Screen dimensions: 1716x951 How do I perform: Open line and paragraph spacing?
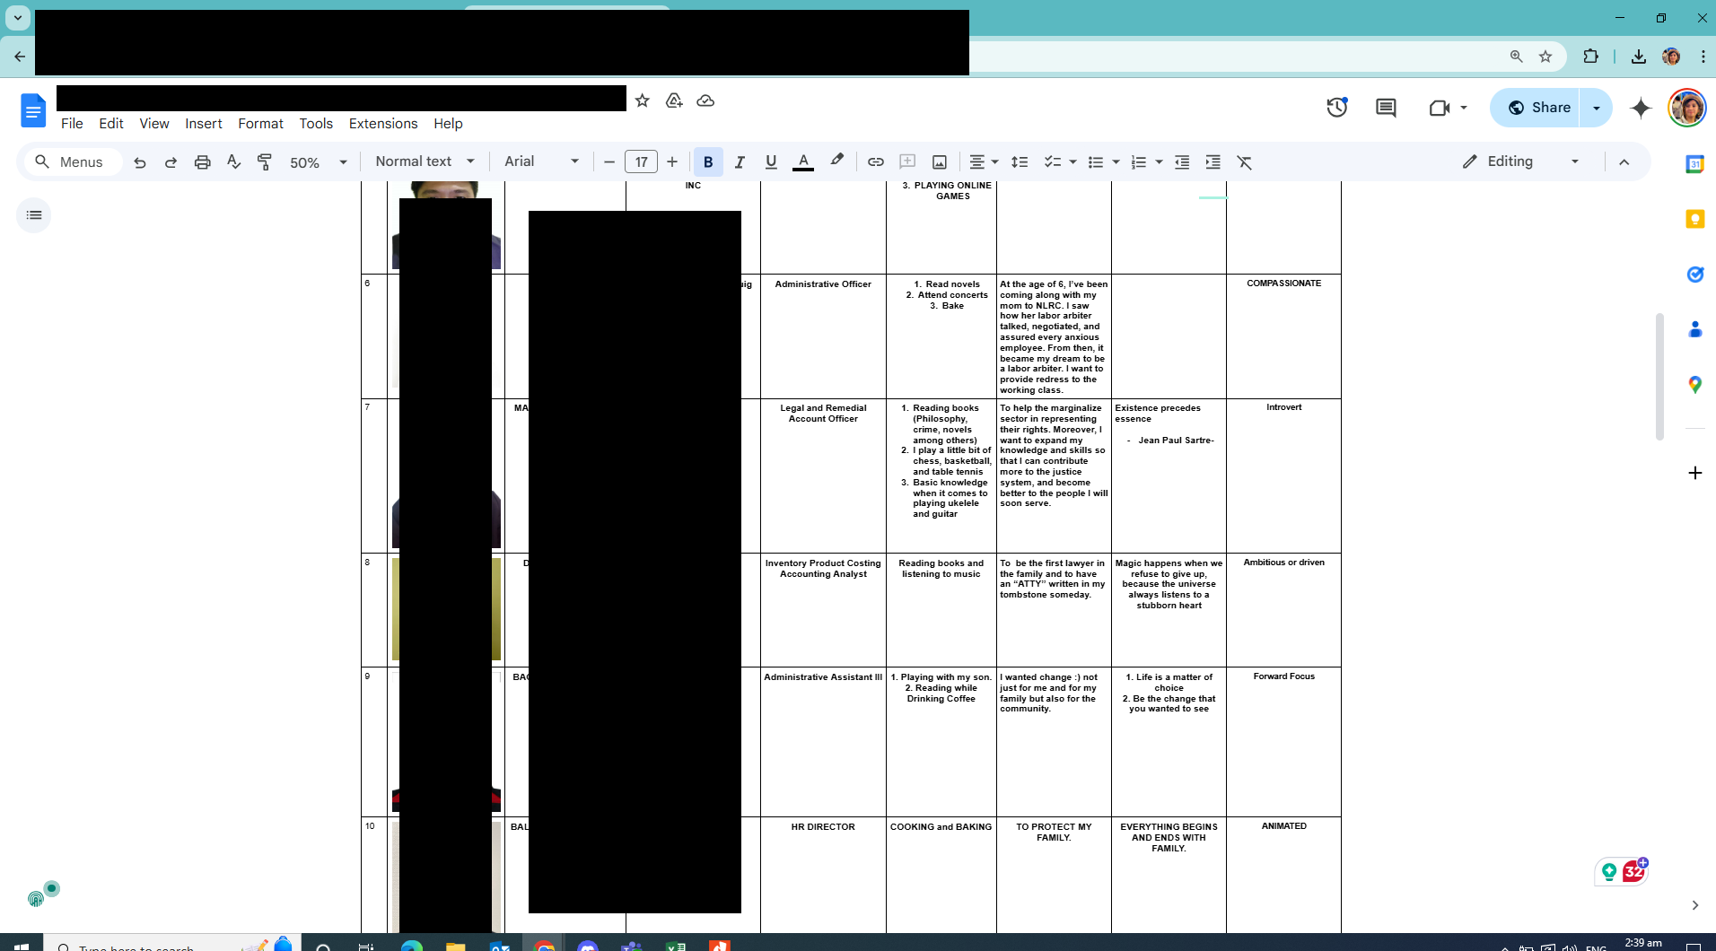(1020, 162)
